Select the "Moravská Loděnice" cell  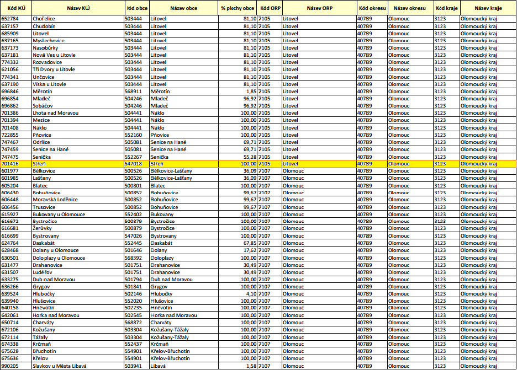click(78, 200)
